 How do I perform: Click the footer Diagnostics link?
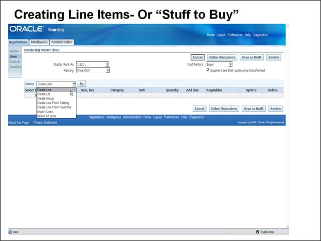pyautogui.click(x=197, y=117)
